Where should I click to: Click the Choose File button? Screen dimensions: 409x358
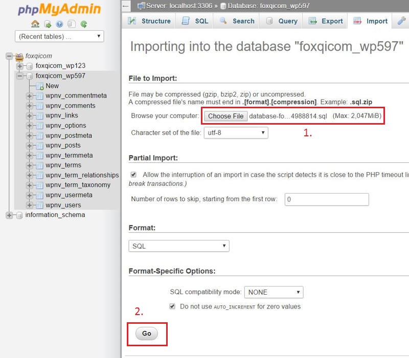pos(225,116)
